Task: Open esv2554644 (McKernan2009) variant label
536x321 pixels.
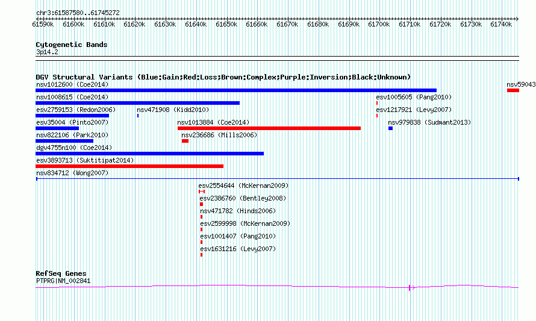Action: coord(243,185)
